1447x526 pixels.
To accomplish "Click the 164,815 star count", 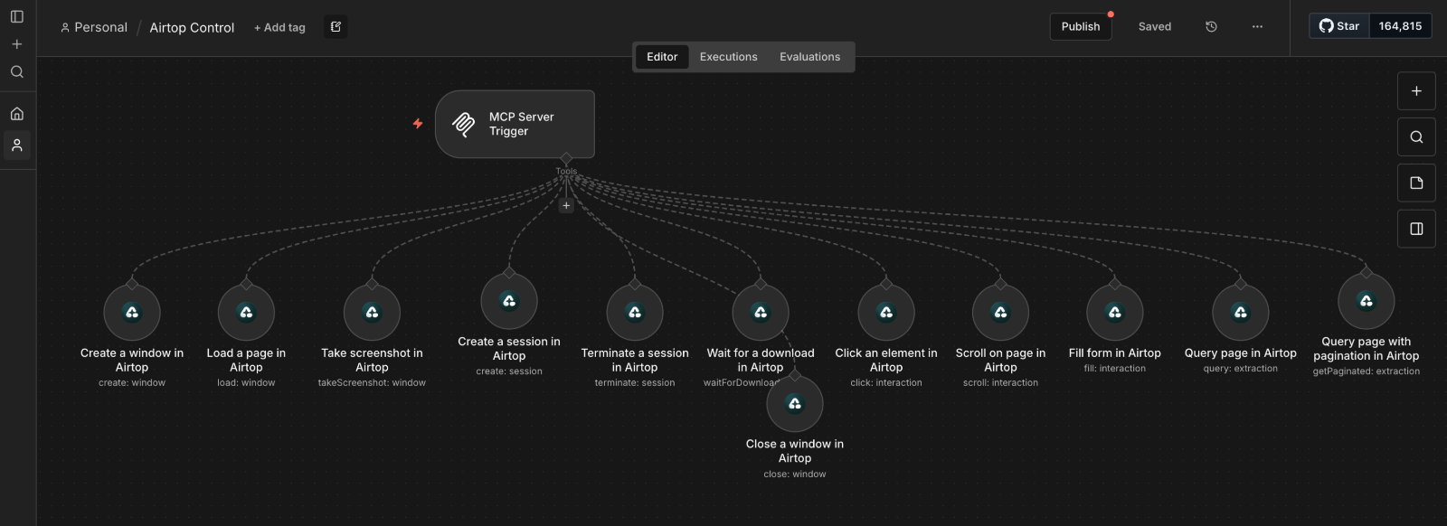I will [1400, 26].
